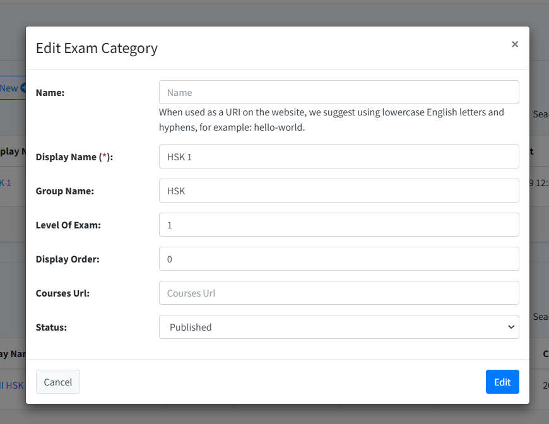Click the blue Edit button
Image resolution: width=549 pixels, height=424 pixels.
[502, 382]
